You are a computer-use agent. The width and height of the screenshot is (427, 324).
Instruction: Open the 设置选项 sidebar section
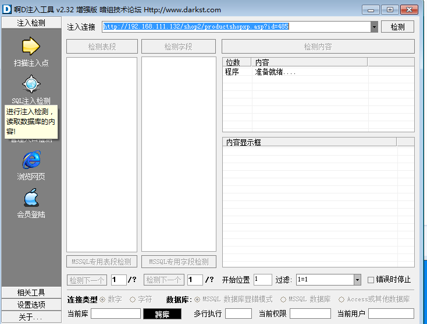coord(31,305)
